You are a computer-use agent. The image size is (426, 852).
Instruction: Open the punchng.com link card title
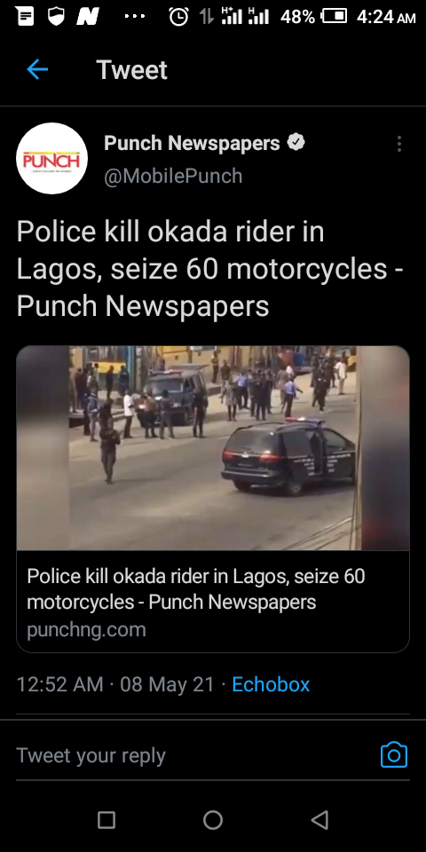195,588
